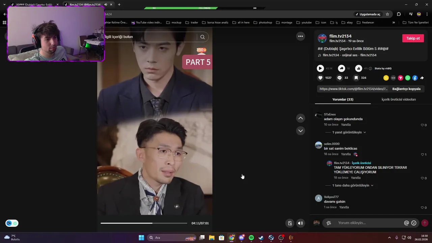Open 'Tüm Yer İşaretleri' bookmarks folder
The width and height of the screenshot is (432, 243).
coord(416,23)
